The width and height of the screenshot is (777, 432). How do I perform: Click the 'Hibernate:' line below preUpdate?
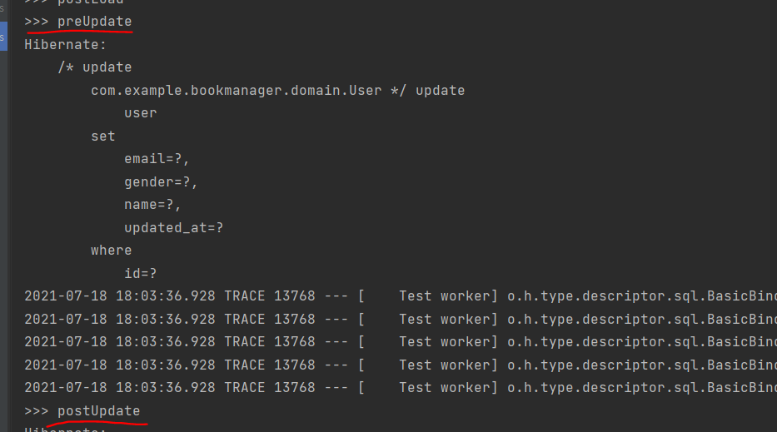click(x=66, y=45)
